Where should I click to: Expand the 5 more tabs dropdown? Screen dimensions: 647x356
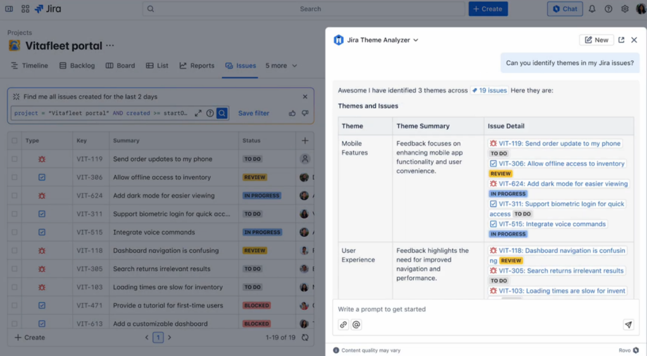(282, 66)
